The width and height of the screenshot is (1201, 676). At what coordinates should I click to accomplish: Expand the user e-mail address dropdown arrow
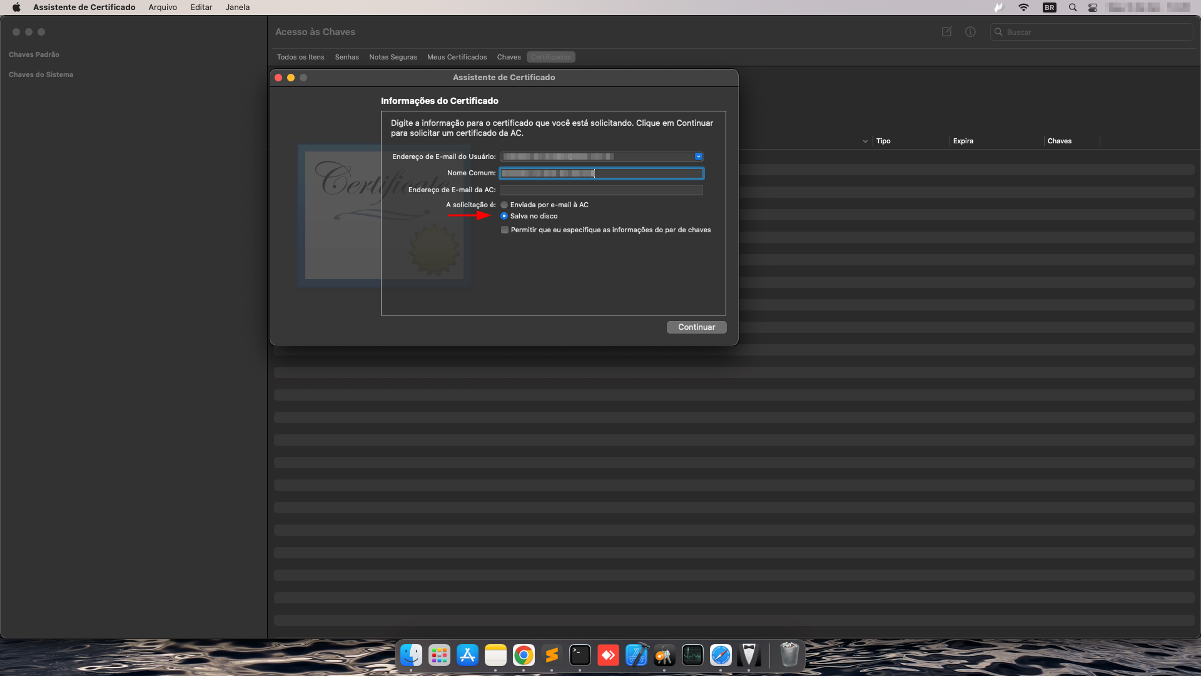pos(699,156)
